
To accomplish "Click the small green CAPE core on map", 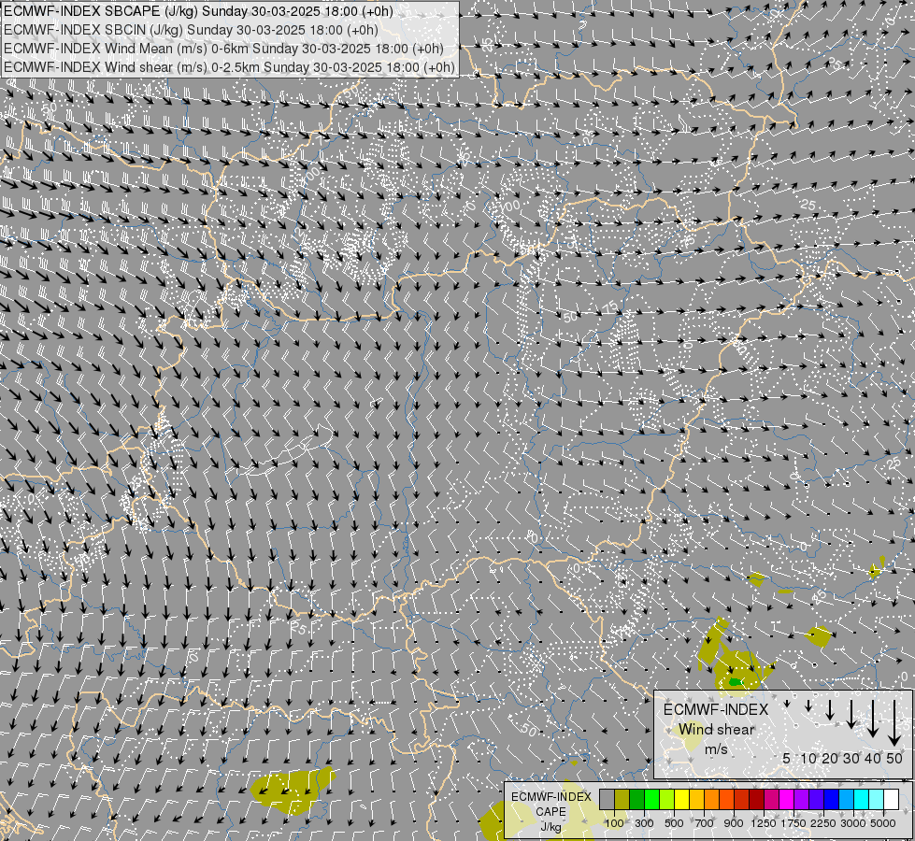I will [736, 681].
